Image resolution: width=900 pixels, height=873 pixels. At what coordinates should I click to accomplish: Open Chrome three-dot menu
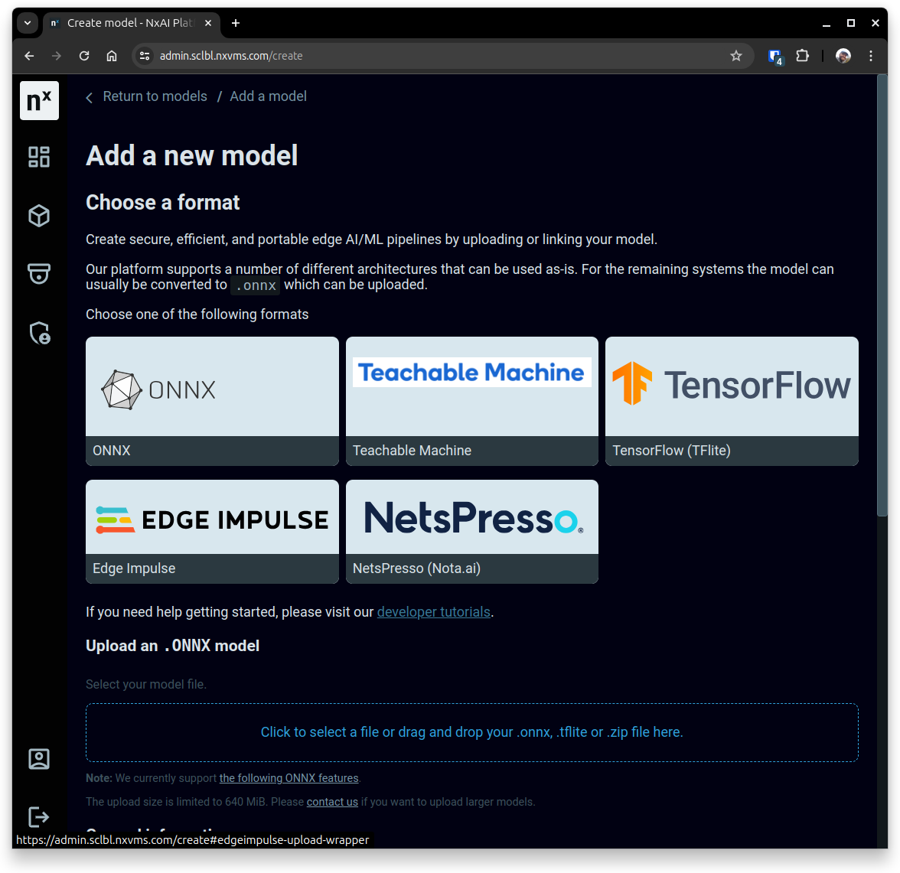pyautogui.click(x=871, y=56)
